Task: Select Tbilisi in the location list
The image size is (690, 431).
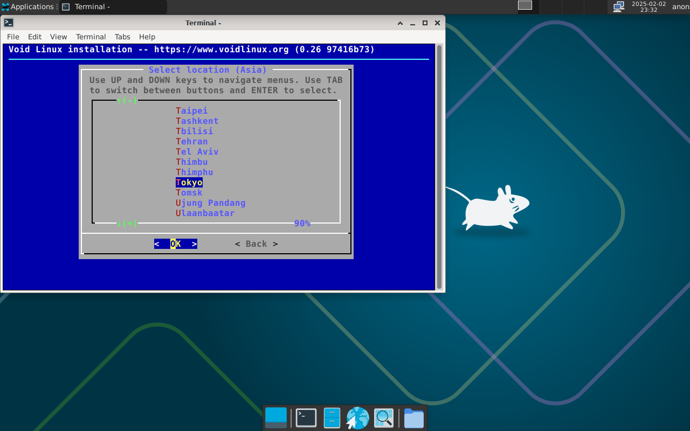Action: pos(194,131)
